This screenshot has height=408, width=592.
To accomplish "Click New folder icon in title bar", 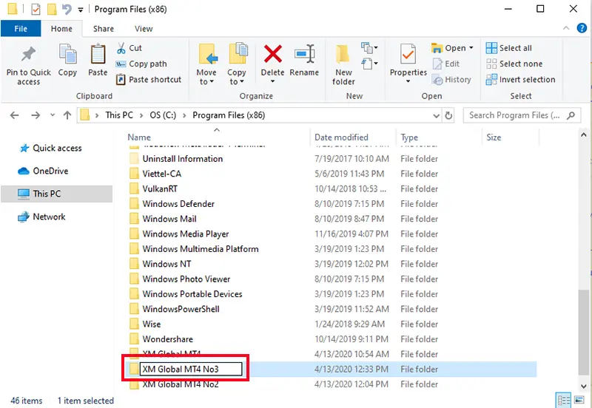I will coord(52,9).
